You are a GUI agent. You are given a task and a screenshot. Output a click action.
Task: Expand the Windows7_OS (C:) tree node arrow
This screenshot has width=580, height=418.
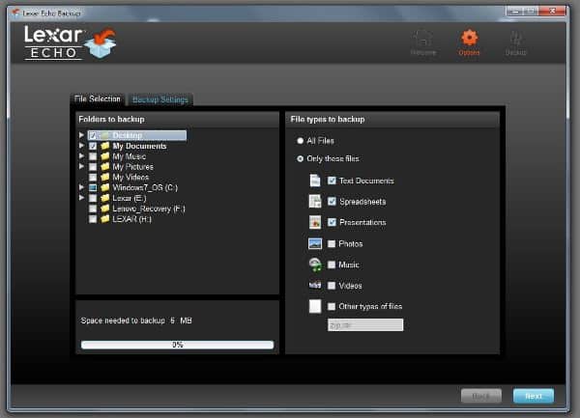[81, 187]
